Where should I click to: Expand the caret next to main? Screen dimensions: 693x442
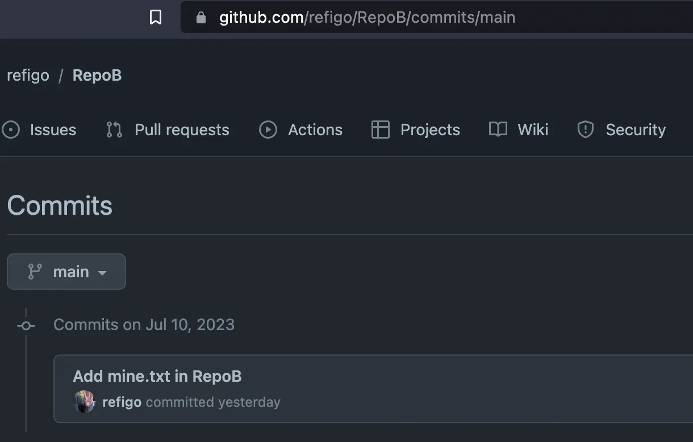pos(102,273)
